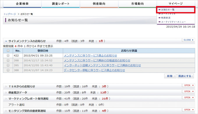Open データセンター移転に伴うサービス停止 link
This screenshot has width=198, height=114.
[x=94, y=70]
